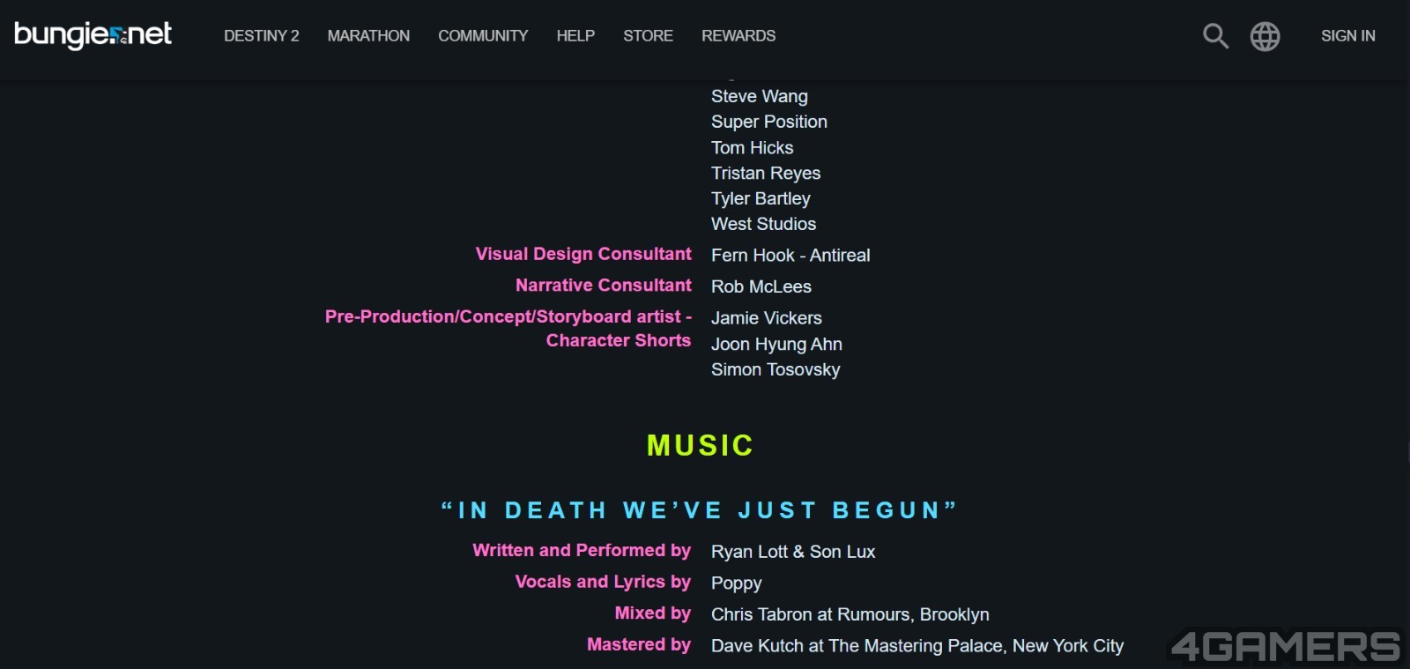1410x669 pixels.
Task: Open the Help menu item
Action: point(575,36)
